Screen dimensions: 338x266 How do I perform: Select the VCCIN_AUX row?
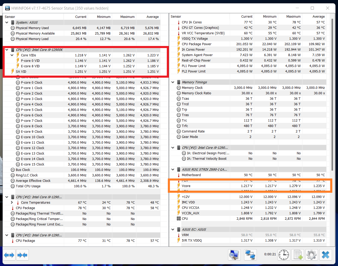pyautogui.click(x=248, y=213)
